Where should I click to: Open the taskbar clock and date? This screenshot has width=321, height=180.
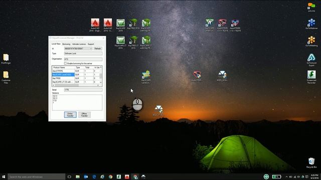click(x=314, y=176)
